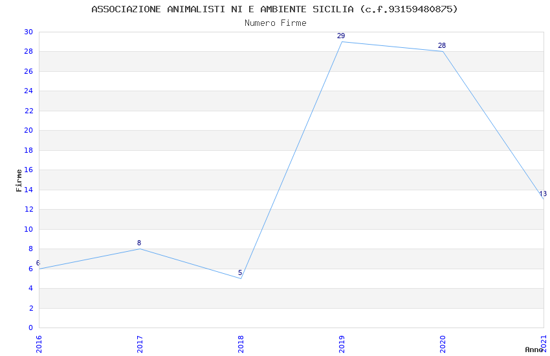Click the Firme y-axis label
Image resolution: width=550 pixels, height=356 pixels.
point(19,181)
